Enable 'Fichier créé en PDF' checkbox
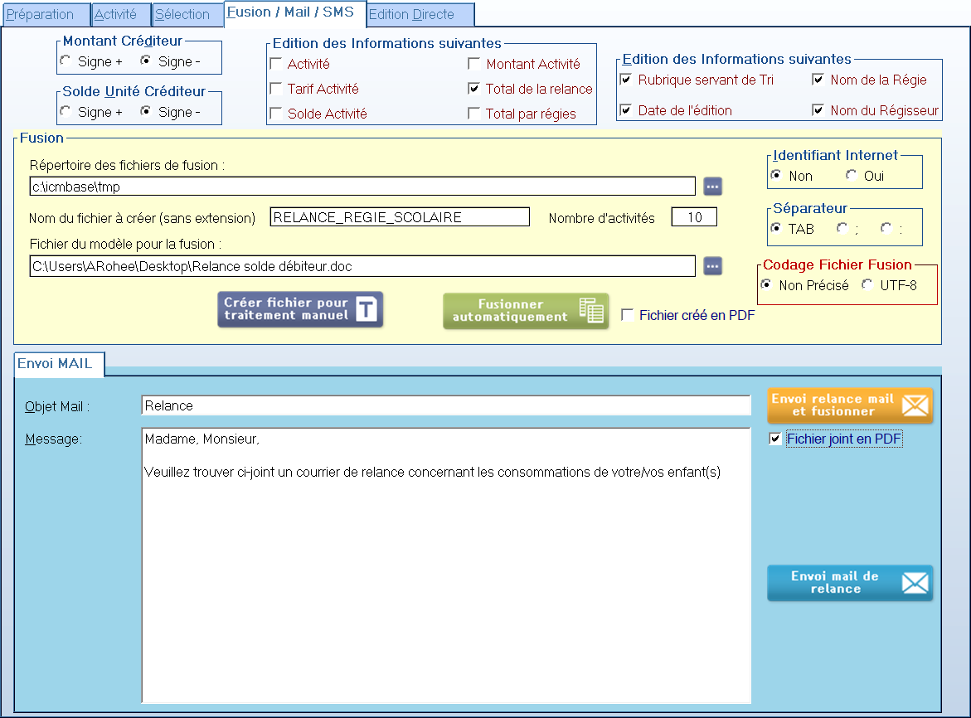Screen dimensions: 971x718 pos(628,315)
